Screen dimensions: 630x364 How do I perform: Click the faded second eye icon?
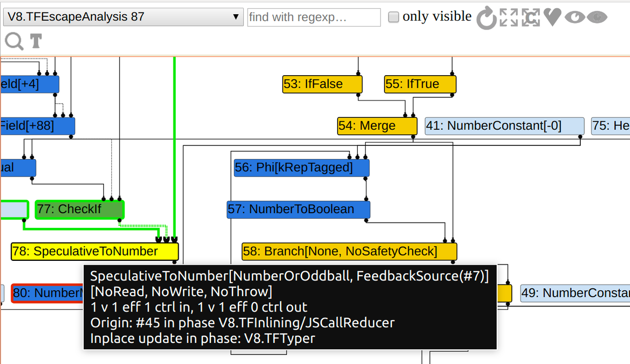pyautogui.click(x=597, y=18)
